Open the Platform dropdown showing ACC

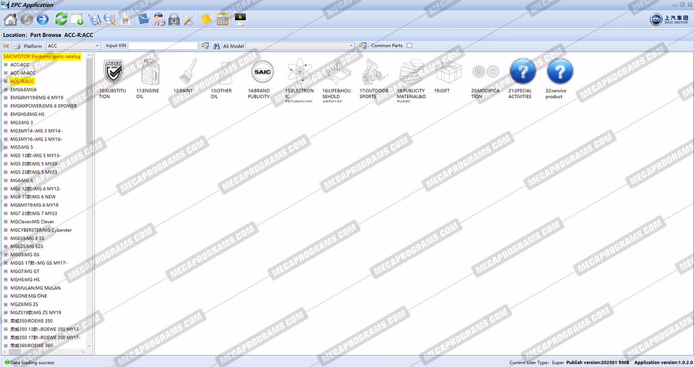73,46
